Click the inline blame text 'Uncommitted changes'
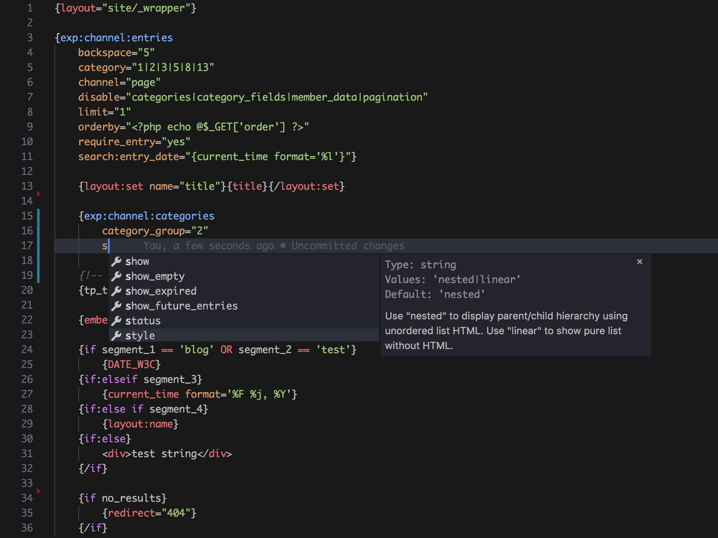This screenshot has width=718, height=538. pos(348,246)
